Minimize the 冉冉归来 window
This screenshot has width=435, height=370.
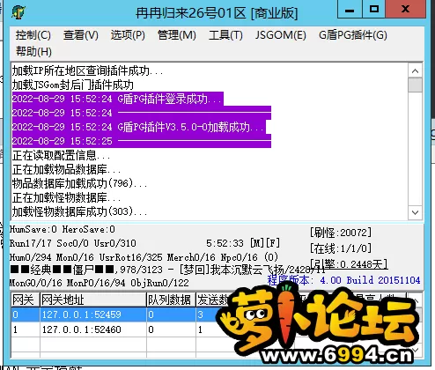tap(350, 10)
